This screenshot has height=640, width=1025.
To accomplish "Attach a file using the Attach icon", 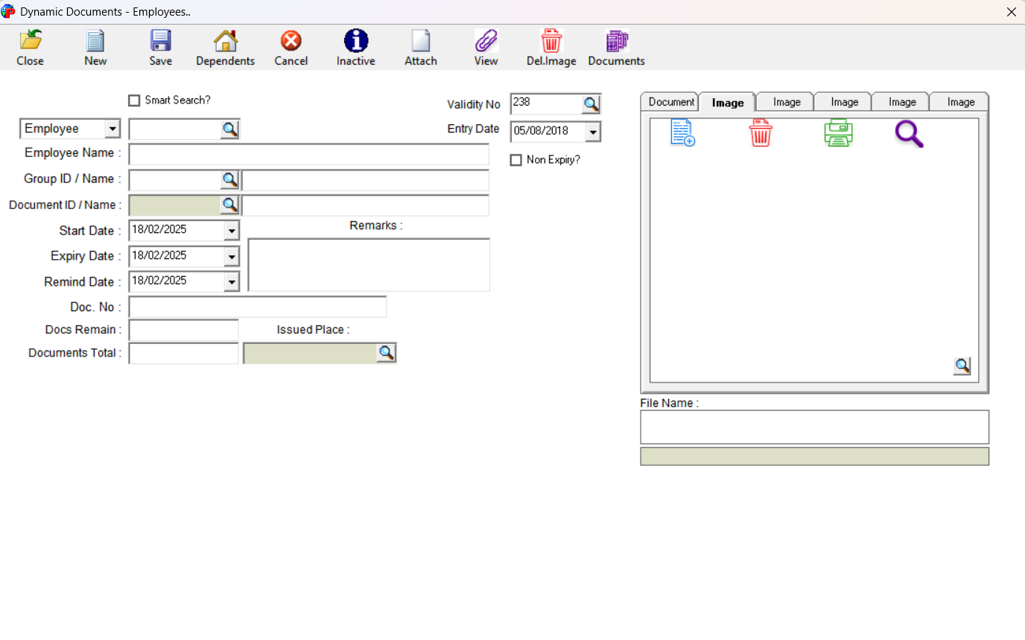I will click(420, 46).
